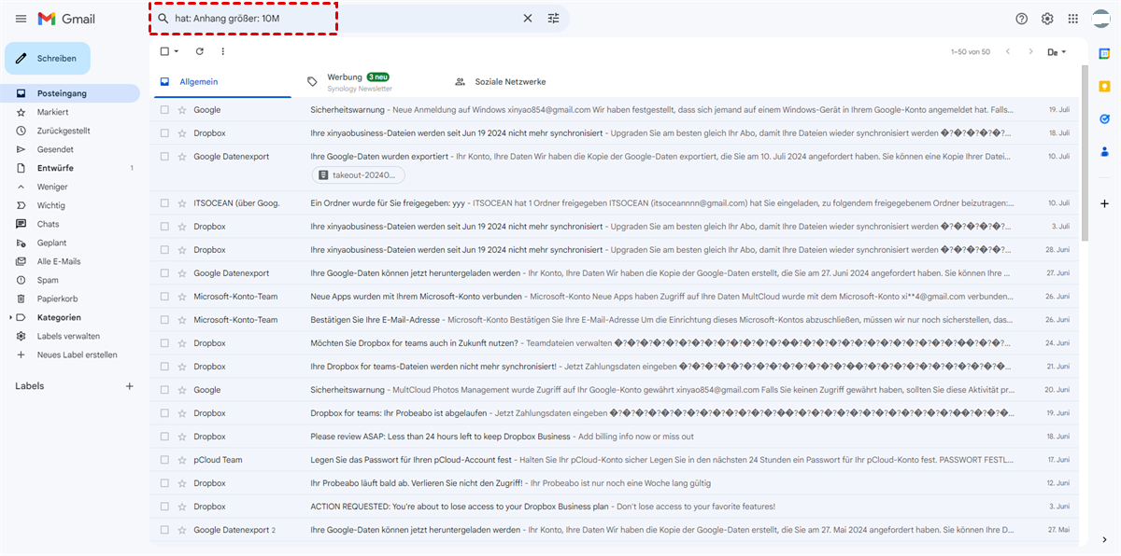This screenshot has width=1121, height=556.
Task: Switch to the Soziale Netzwerke tab
Action: pyautogui.click(x=510, y=82)
